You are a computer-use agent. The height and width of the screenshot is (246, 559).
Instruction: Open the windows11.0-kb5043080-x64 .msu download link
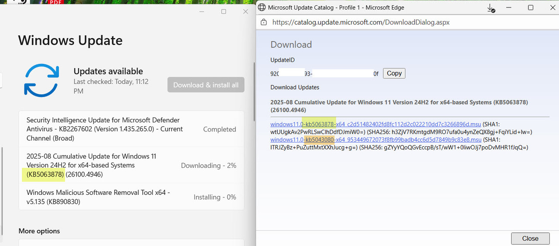(376, 140)
